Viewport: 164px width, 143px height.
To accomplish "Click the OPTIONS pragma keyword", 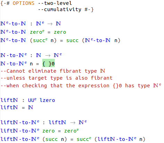I will (24, 3).
